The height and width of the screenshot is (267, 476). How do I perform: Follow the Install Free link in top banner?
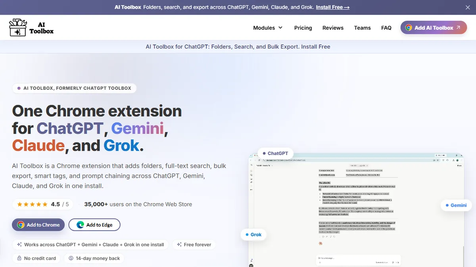click(x=332, y=7)
